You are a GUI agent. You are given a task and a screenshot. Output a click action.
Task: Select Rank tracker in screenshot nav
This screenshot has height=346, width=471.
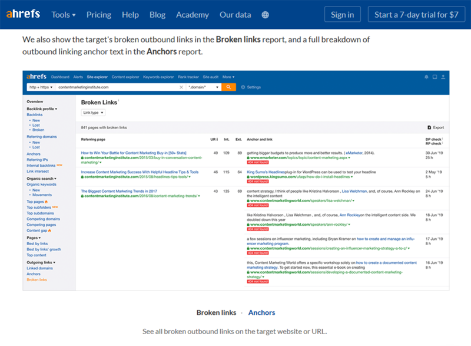point(188,77)
